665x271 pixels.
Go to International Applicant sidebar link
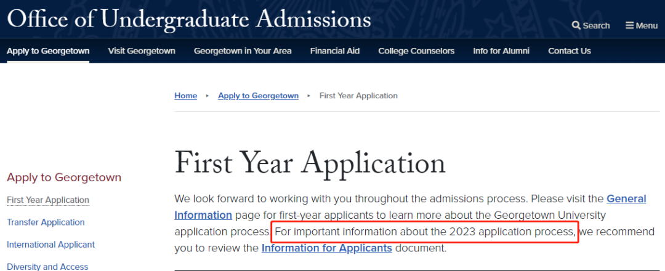click(50, 245)
